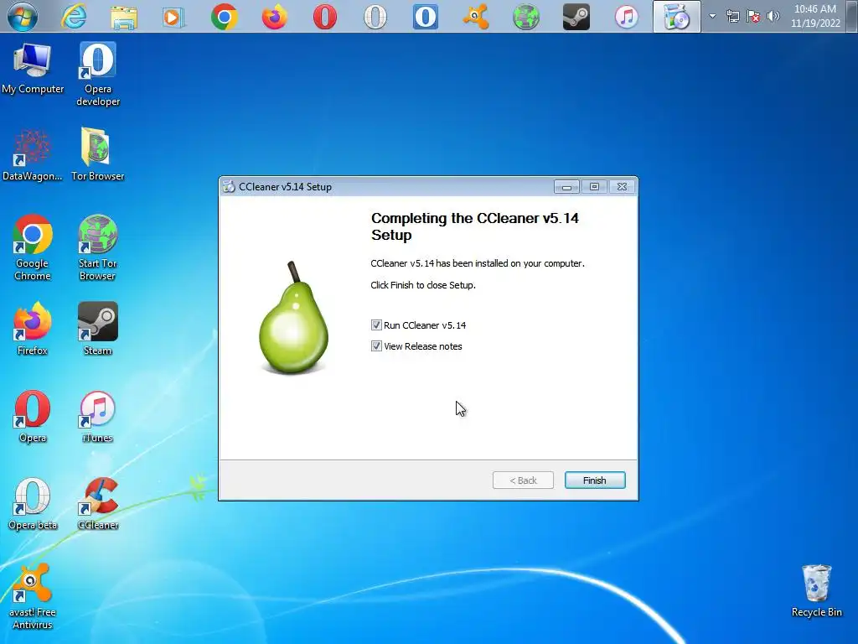Select Start Tor Browser desktop shortcut

97,247
